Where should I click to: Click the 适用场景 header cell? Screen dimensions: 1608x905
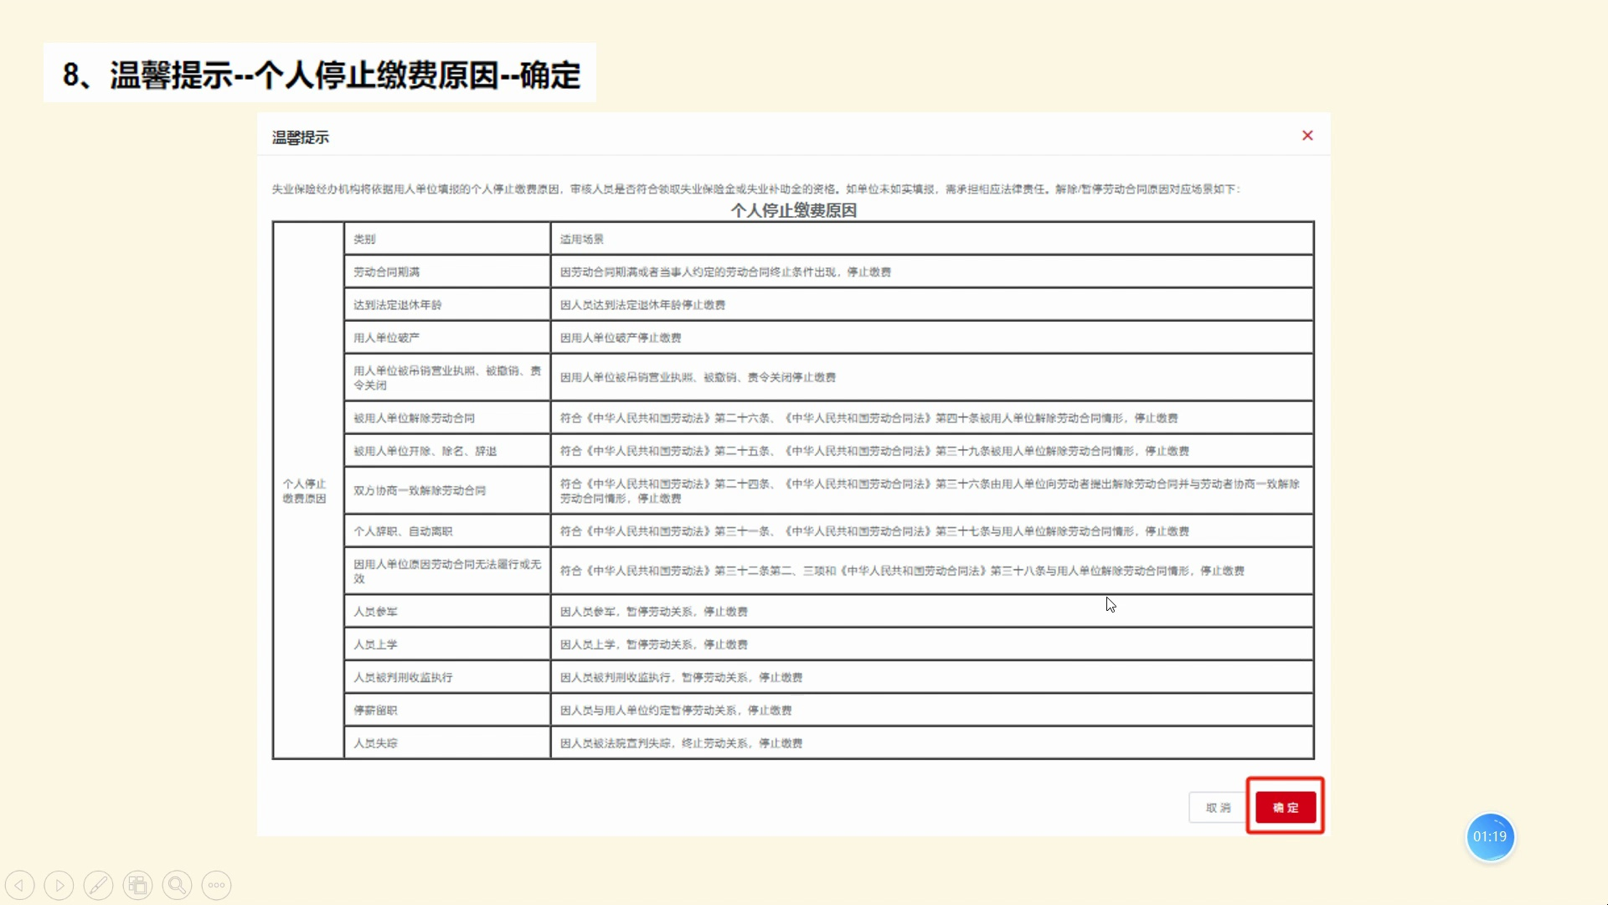point(931,239)
